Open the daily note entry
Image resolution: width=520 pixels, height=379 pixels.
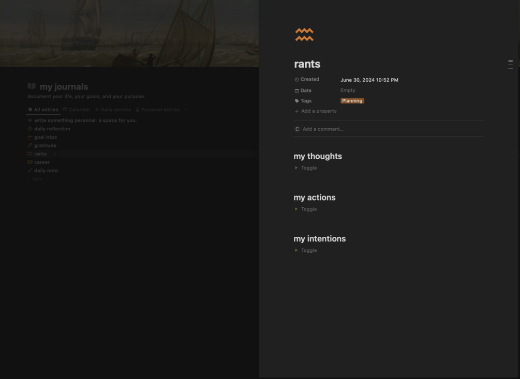(x=46, y=171)
